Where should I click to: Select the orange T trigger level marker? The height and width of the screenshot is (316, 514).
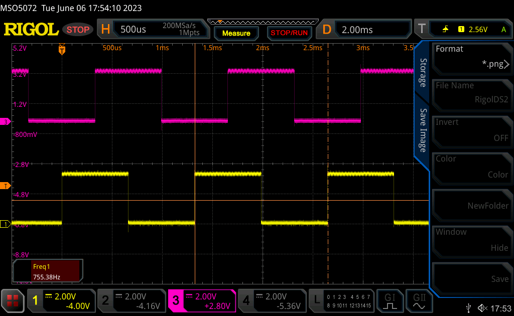click(x=5, y=186)
